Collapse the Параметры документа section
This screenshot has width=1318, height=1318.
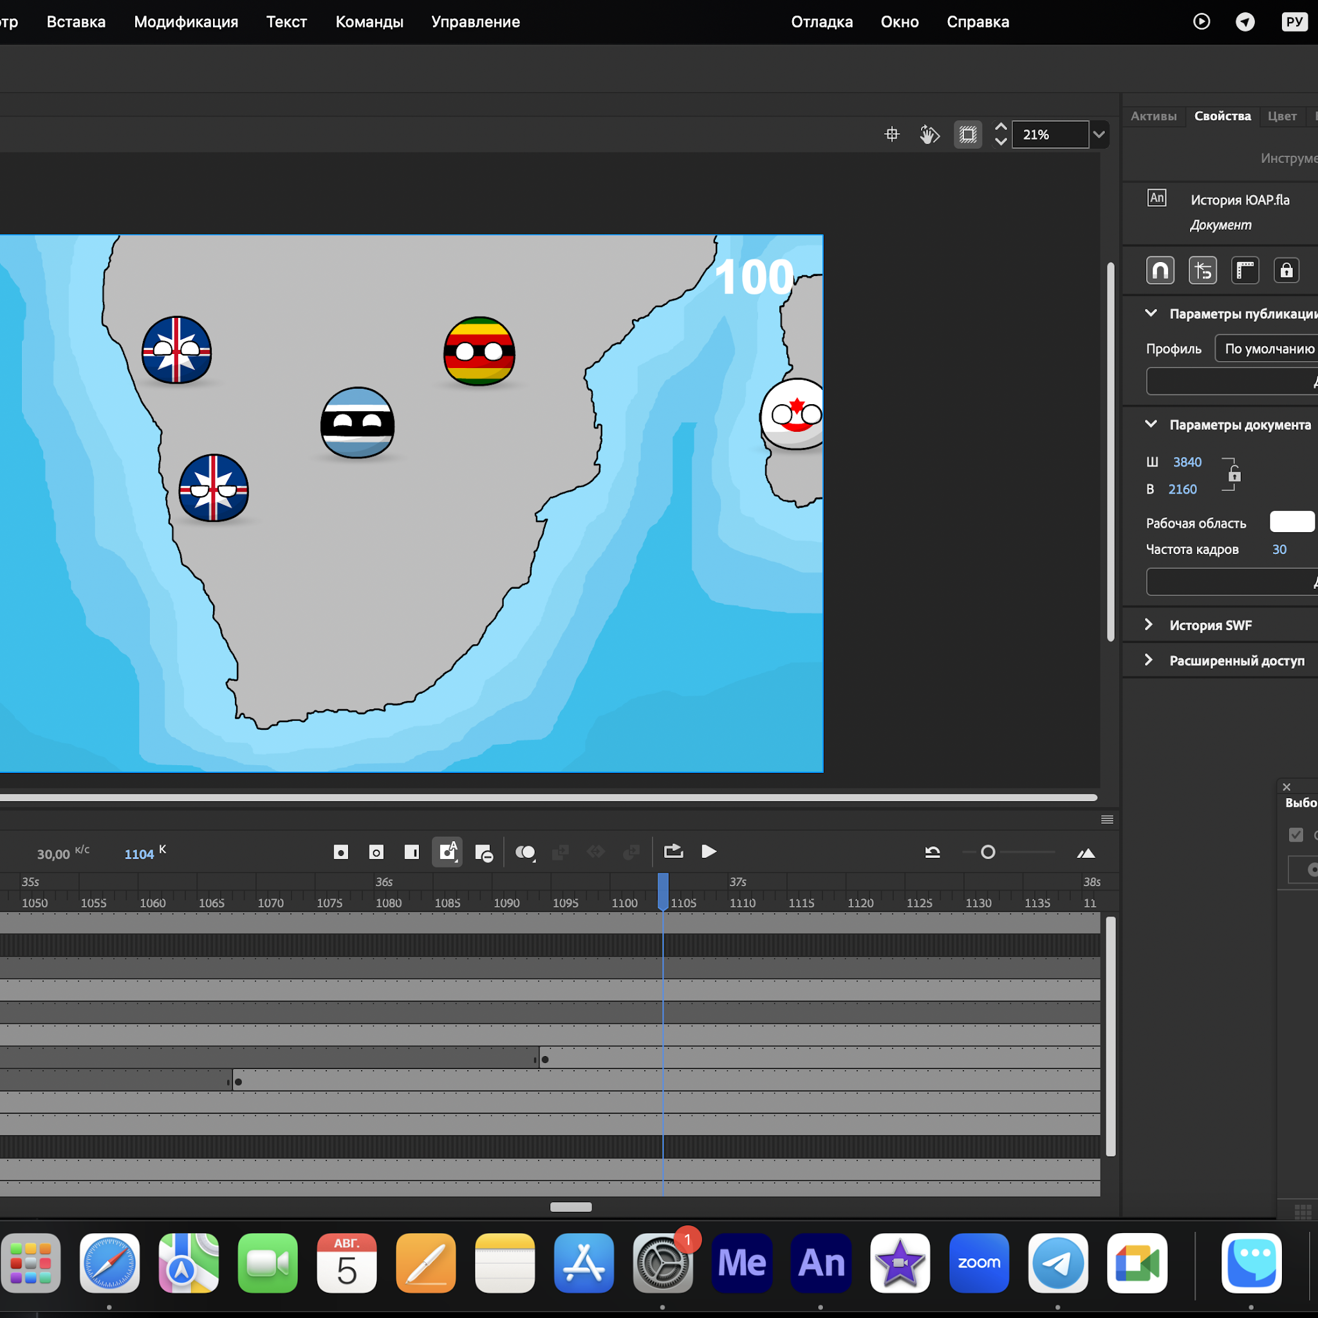click(1151, 424)
